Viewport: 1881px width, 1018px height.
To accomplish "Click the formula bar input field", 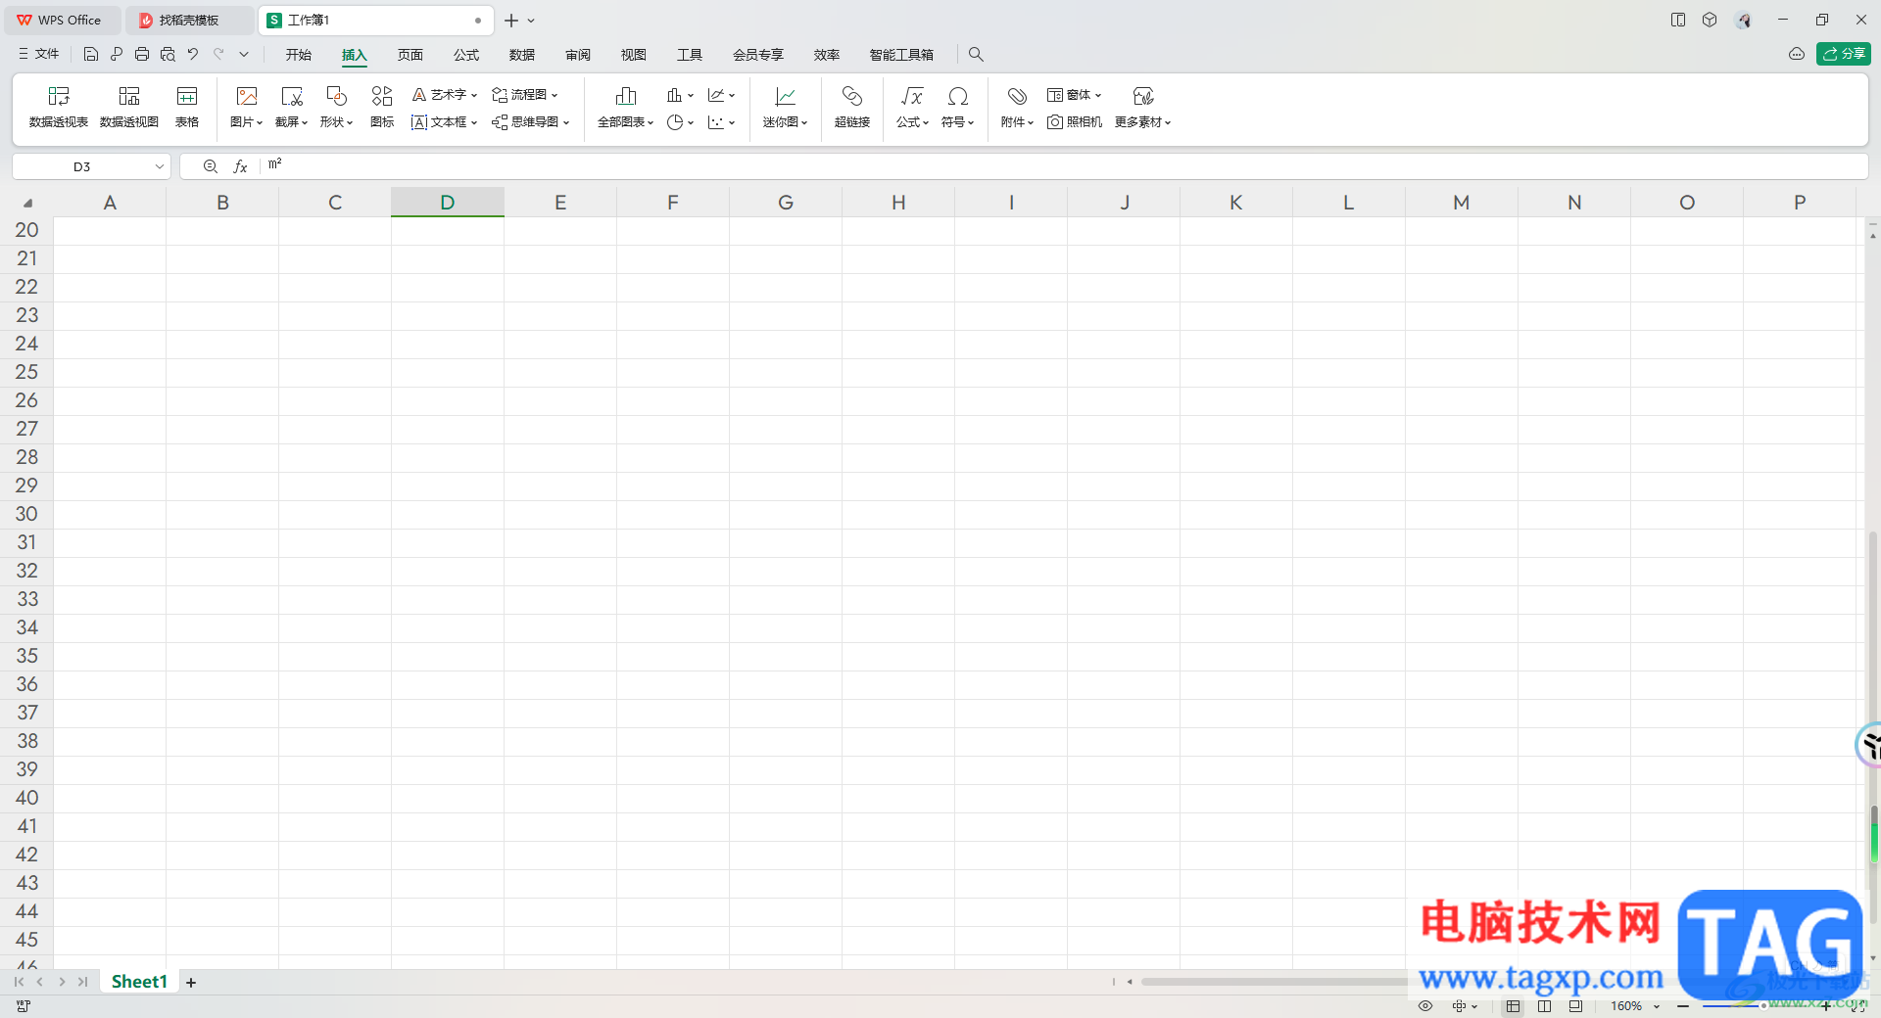I will (x=1066, y=166).
